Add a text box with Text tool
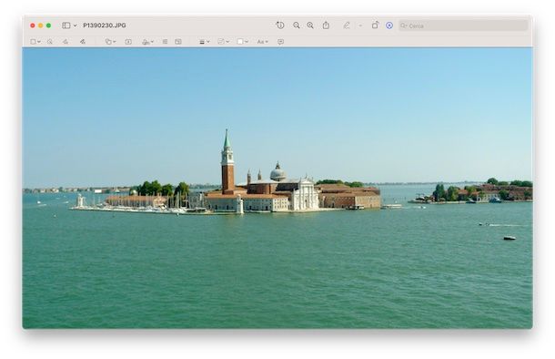The height and width of the screenshot is (359, 555). (x=128, y=42)
